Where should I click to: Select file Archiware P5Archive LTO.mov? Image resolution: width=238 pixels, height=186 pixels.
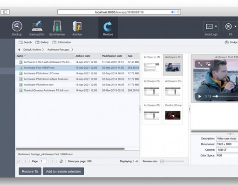click(x=77, y=73)
